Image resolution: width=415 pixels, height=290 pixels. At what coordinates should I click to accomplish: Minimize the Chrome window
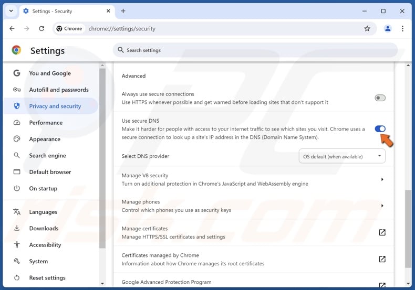pyautogui.click(x=365, y=11)
